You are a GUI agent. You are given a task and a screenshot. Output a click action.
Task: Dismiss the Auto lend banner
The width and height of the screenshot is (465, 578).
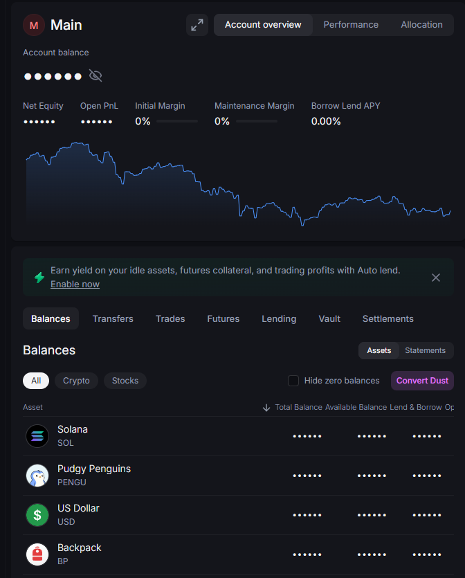click(x=436, y=278)
